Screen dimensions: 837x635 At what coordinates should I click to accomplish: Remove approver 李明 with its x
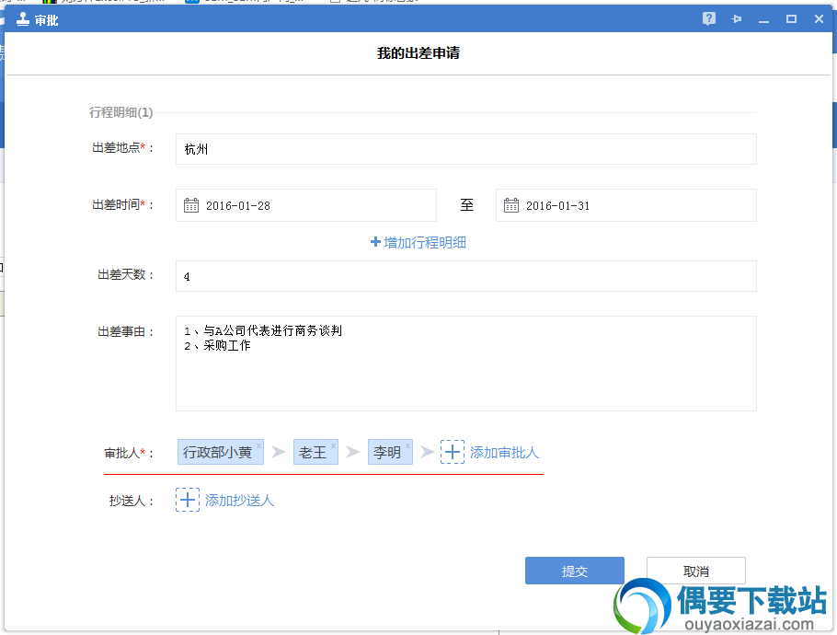tap(407, 445)
